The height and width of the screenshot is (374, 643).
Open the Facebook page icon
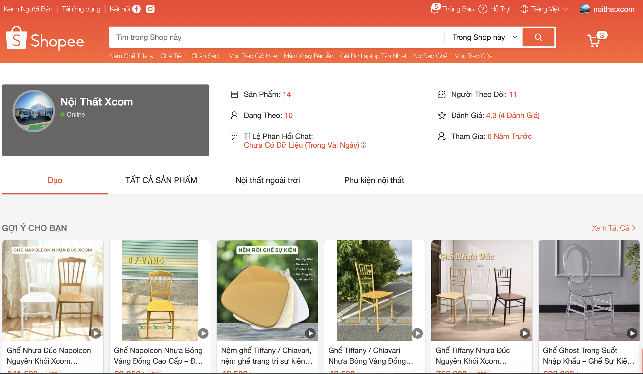point(136,9)
